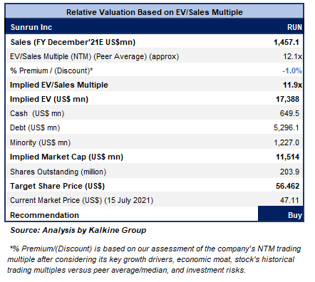Screen dimensions: 315x282
Task: Select the Cash value 649.5
Action: [x=289, y=113]
